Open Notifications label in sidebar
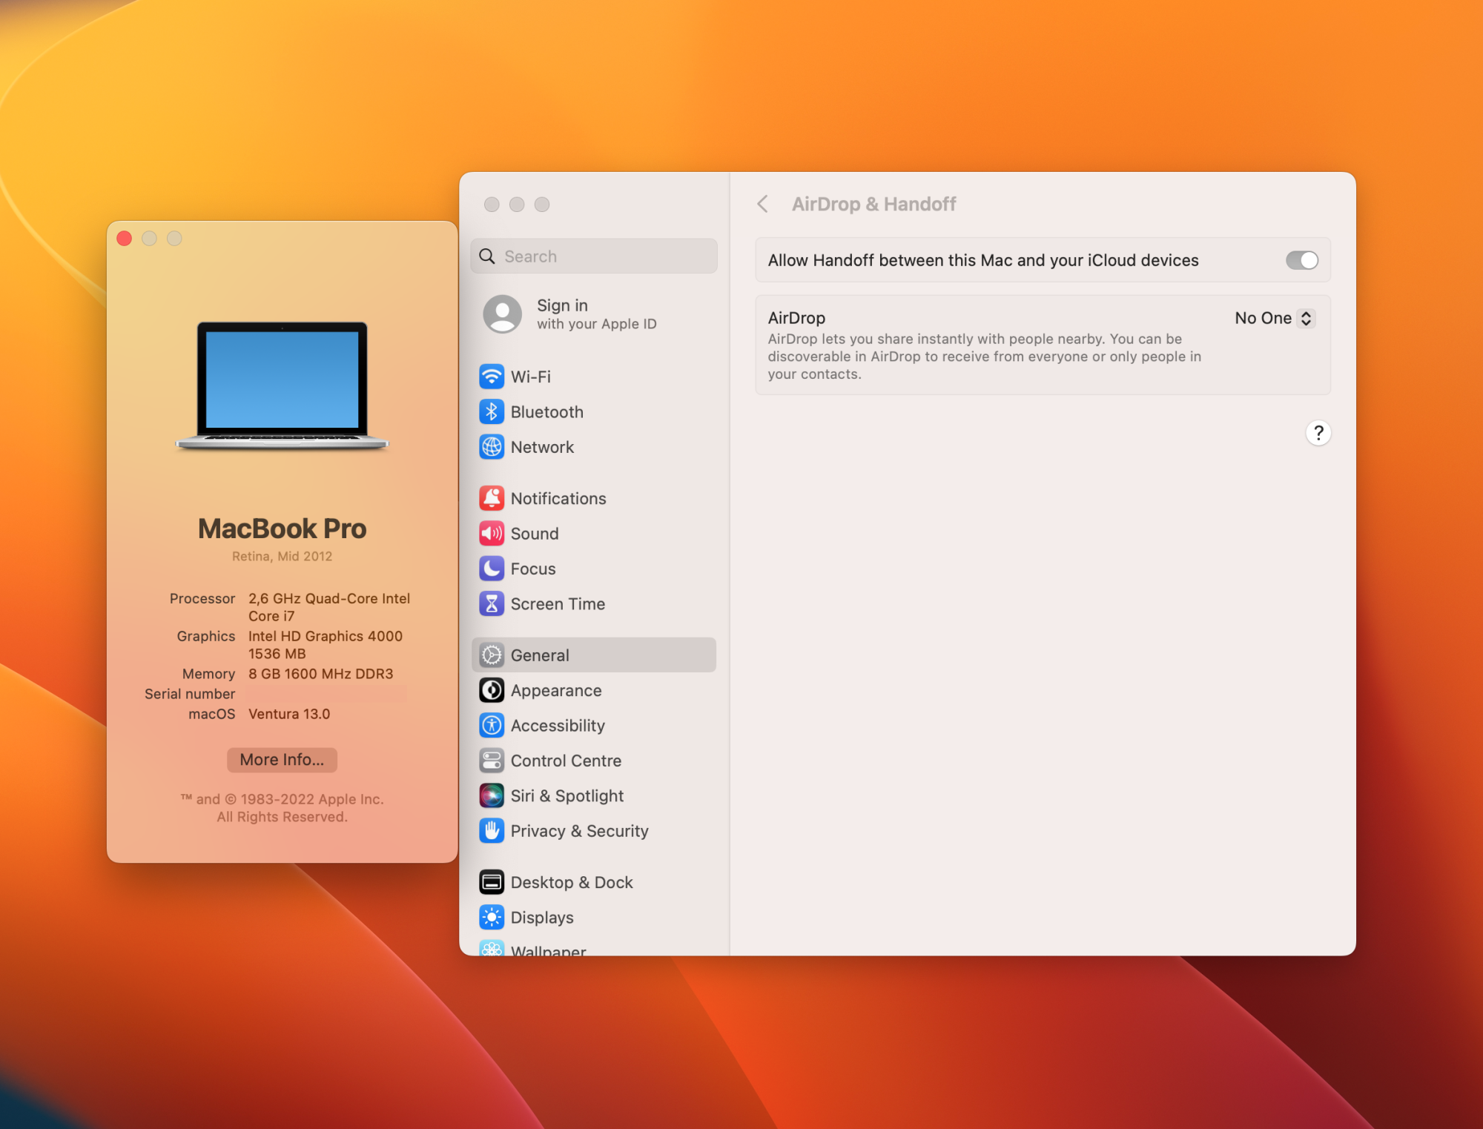 558,498
